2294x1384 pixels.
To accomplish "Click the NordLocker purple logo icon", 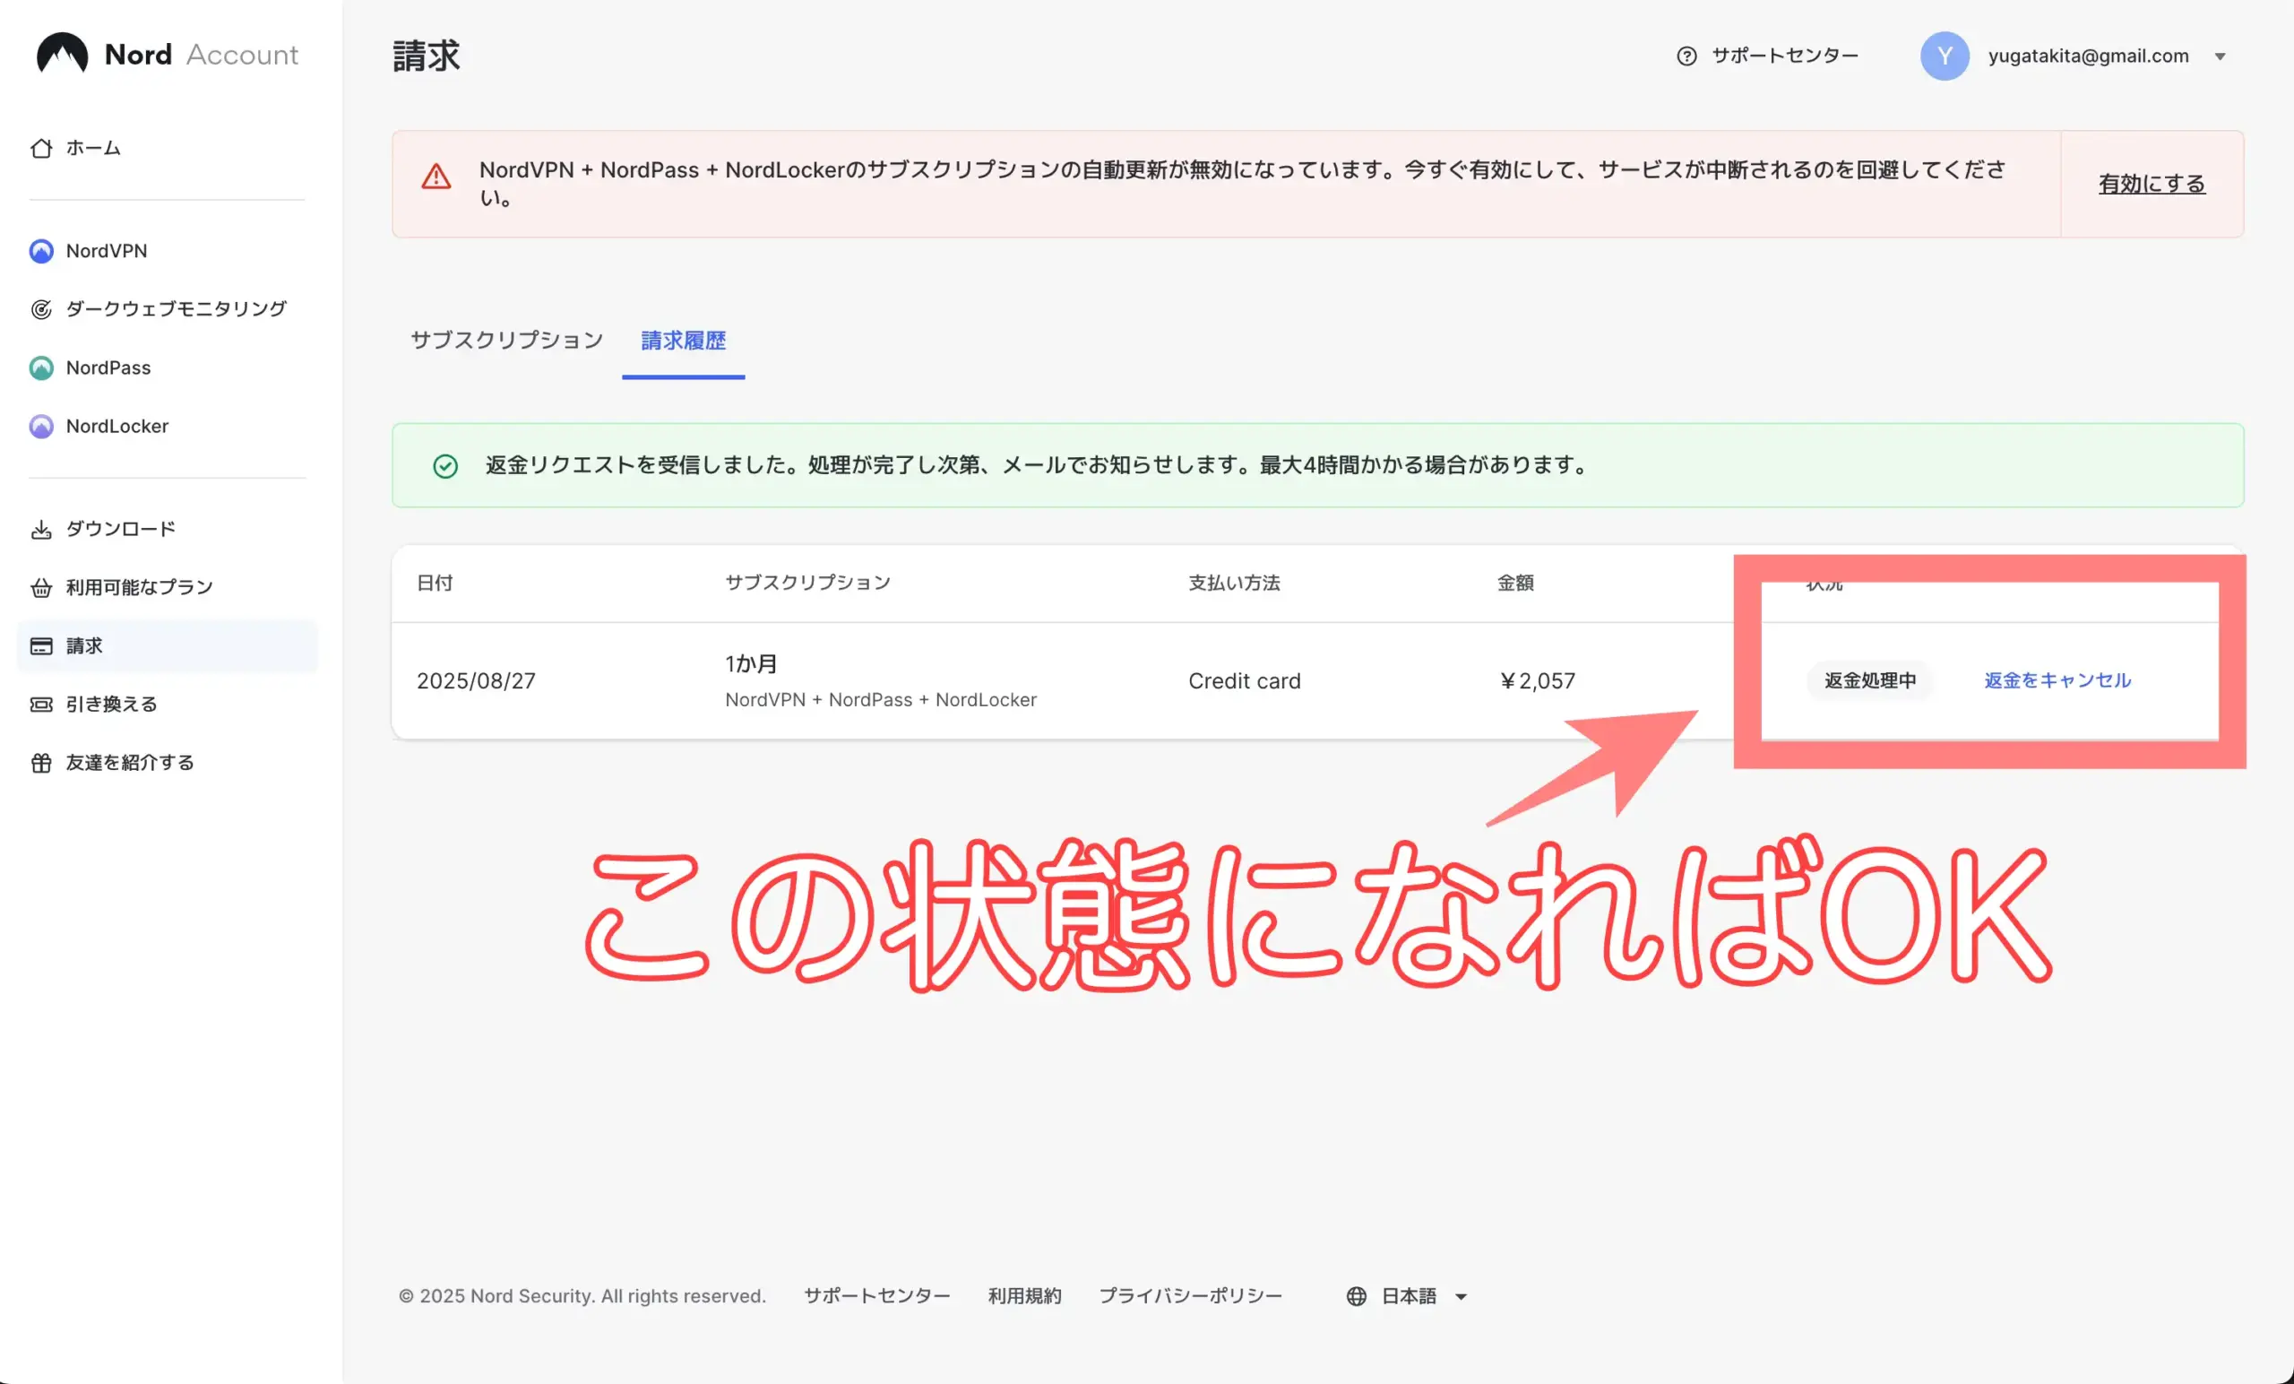I will (41, 427).
